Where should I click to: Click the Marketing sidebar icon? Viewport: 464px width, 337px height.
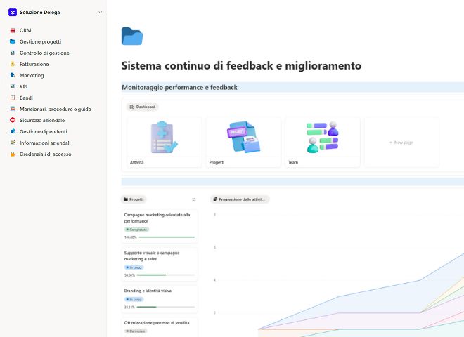13,75
